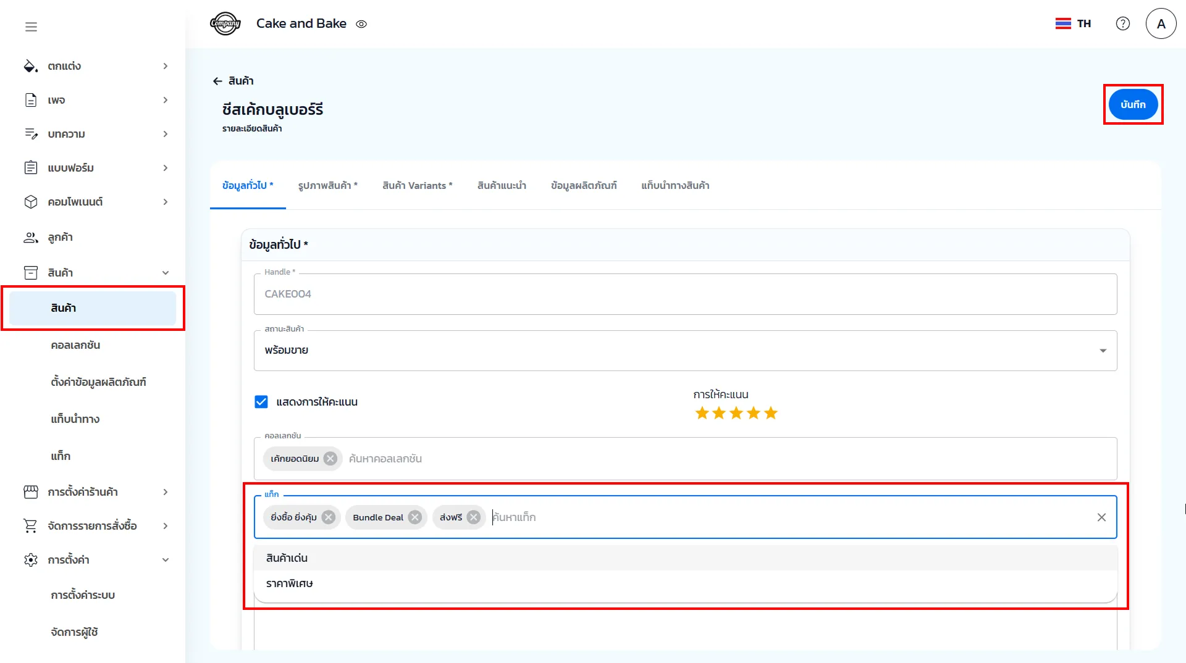Click the hamburger menu icon
Screen dimensions: 1186x663
[31, 27]
